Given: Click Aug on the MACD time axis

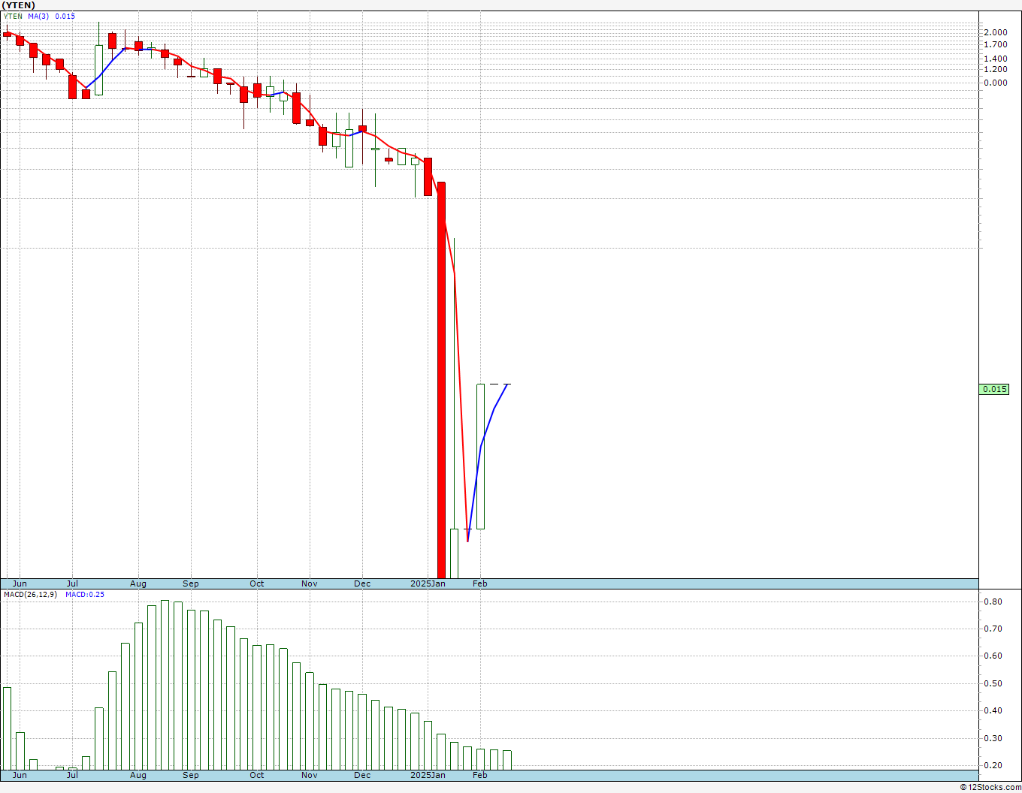Looking at the screenshot, I should click(138, 775).
